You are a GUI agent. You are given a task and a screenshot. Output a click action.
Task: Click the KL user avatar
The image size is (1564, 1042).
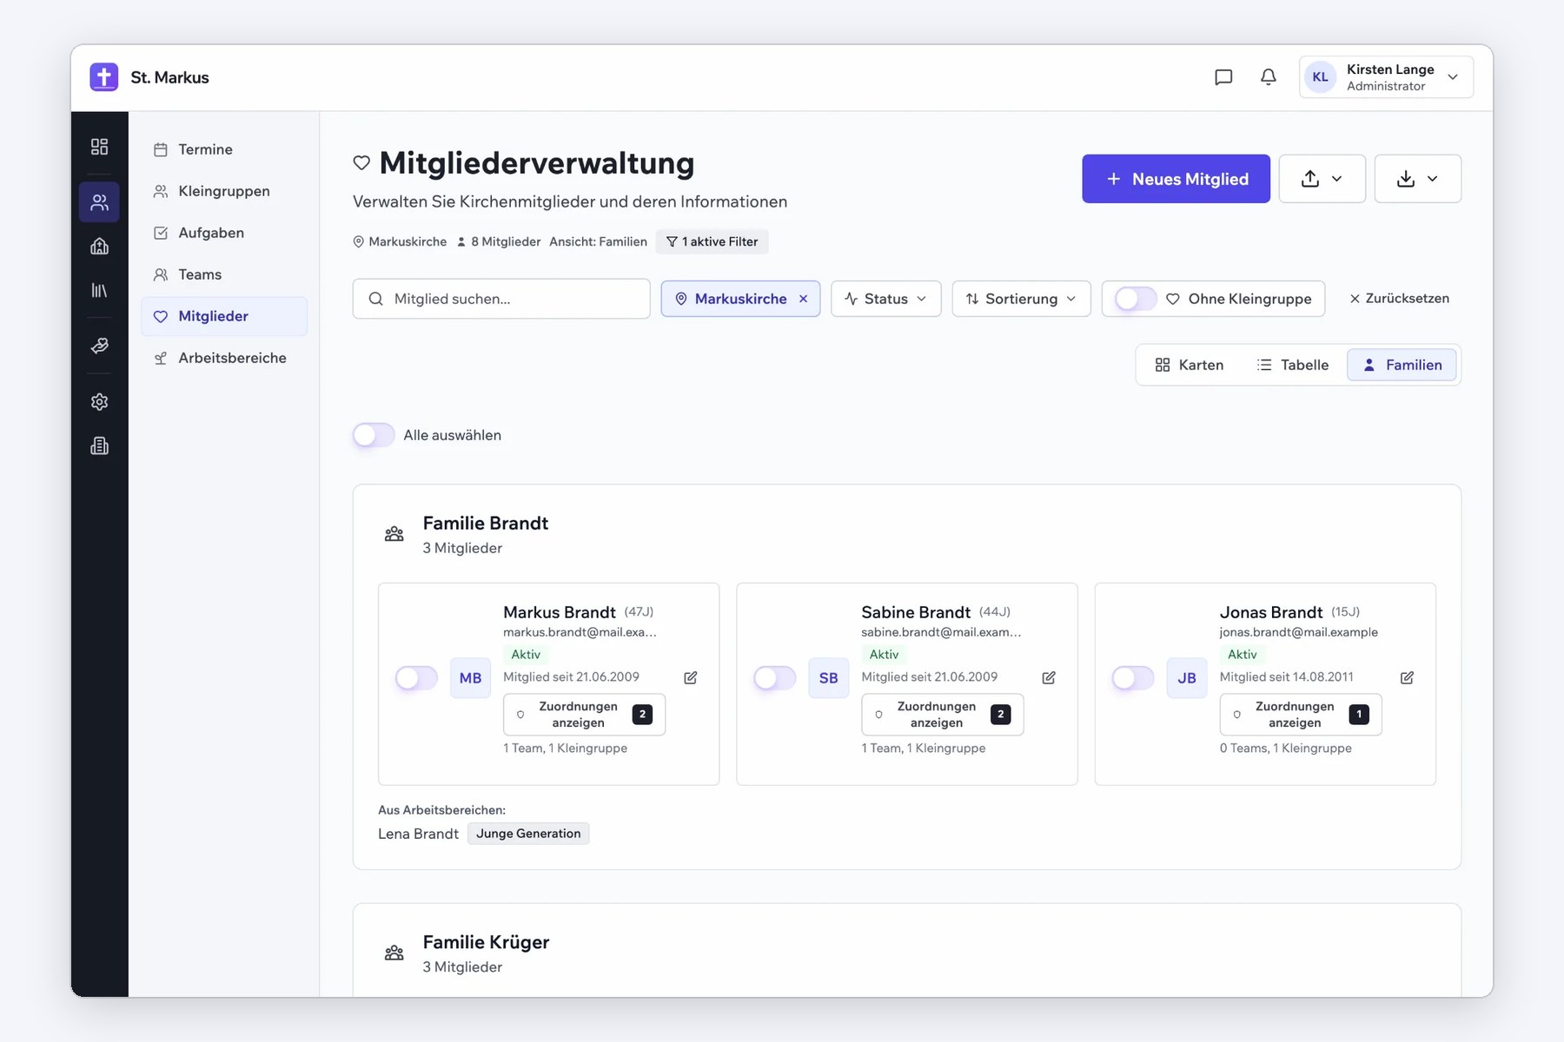coord(1321,77)
